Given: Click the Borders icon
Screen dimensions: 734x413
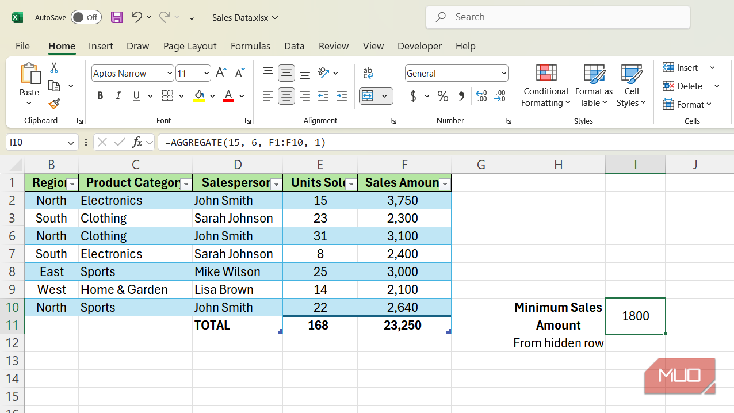Looking at the screenshot, I should [167, 96].
